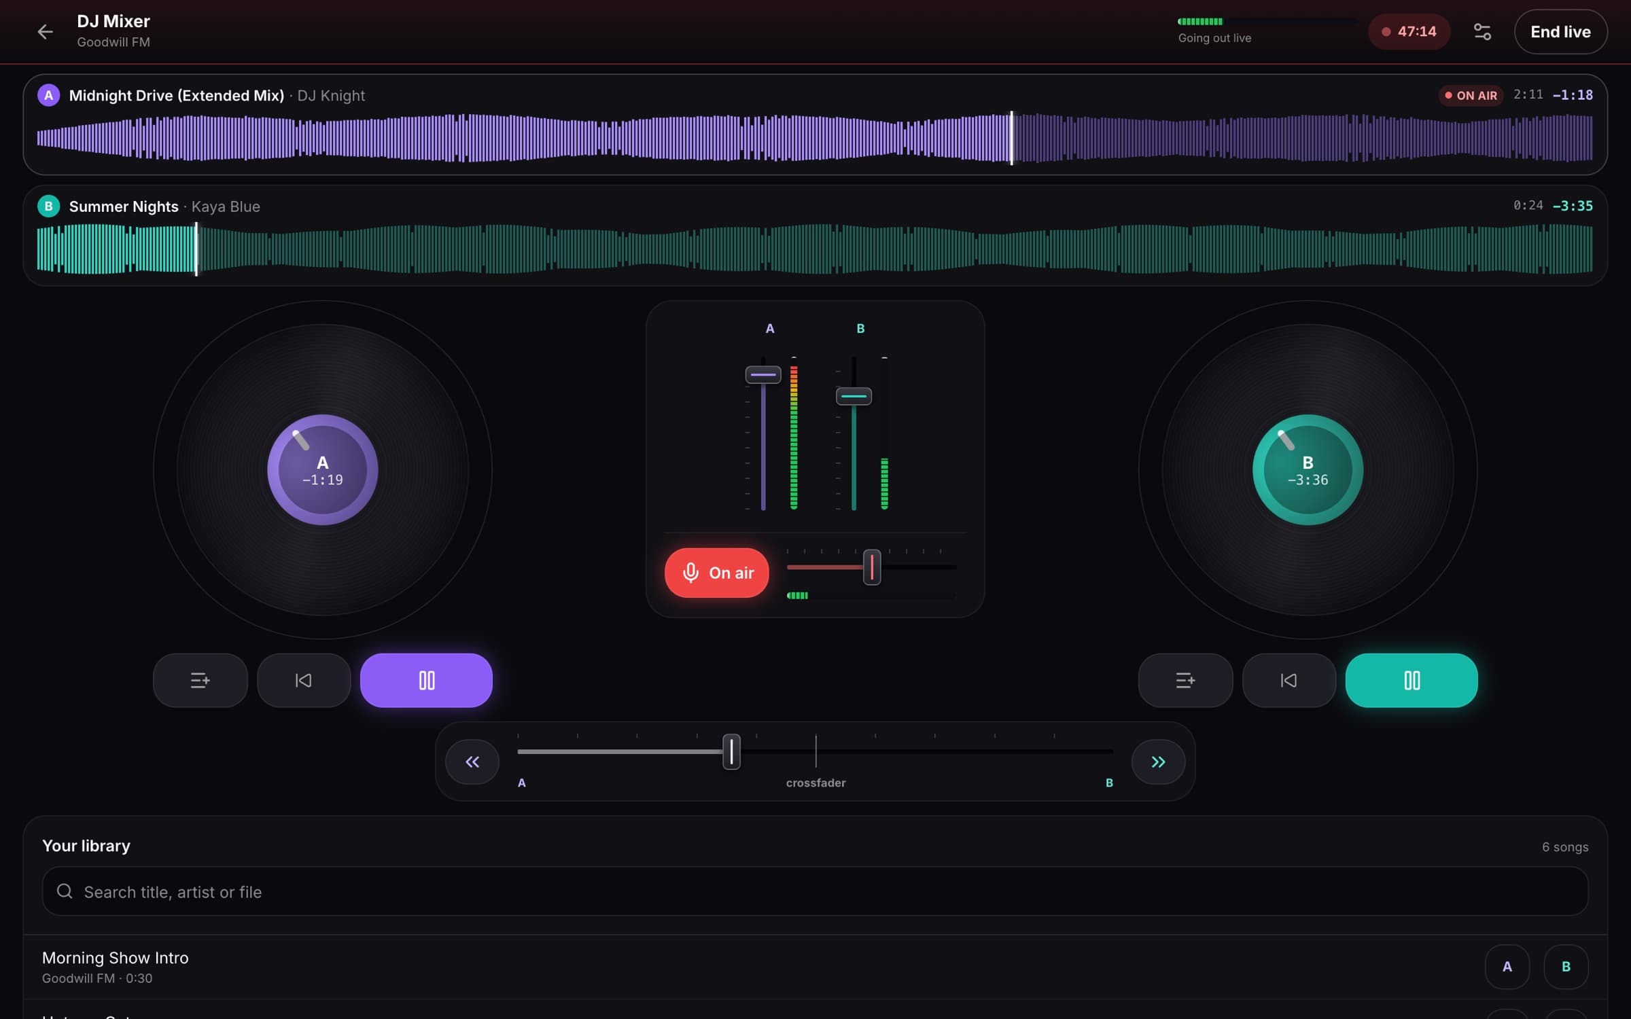Click the Going out live status text

(x=1214, y=38)
